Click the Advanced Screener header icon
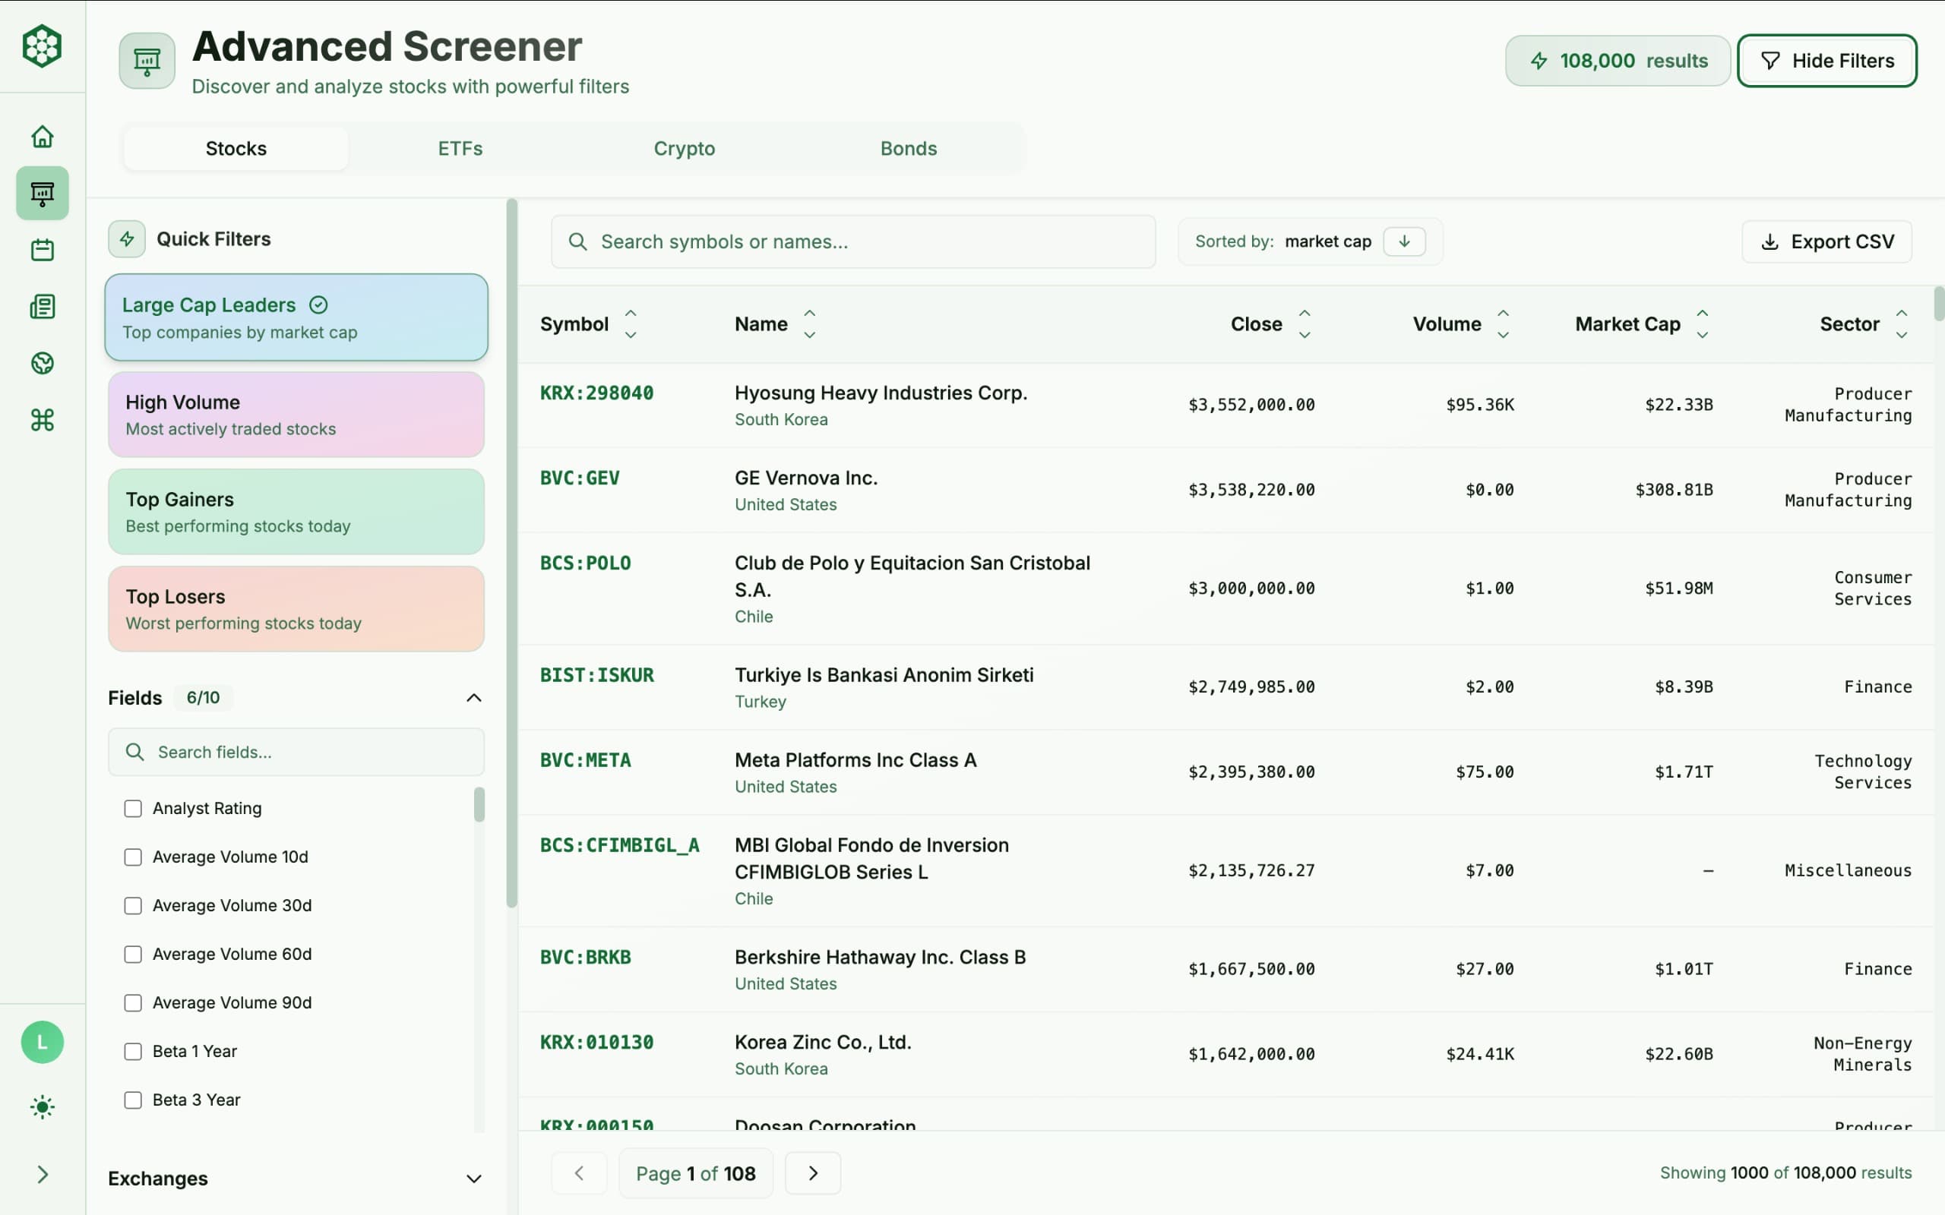The width and height of the screenshot is (1945, 1215). tap(147, 61)
